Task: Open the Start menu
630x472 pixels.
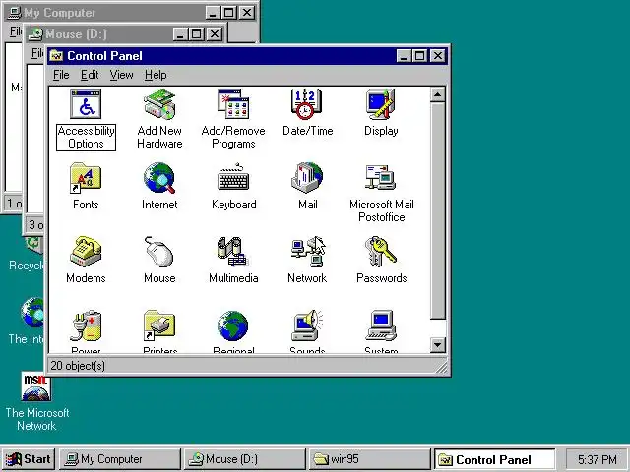Action: pyautogui.click(x=29, y=459)
